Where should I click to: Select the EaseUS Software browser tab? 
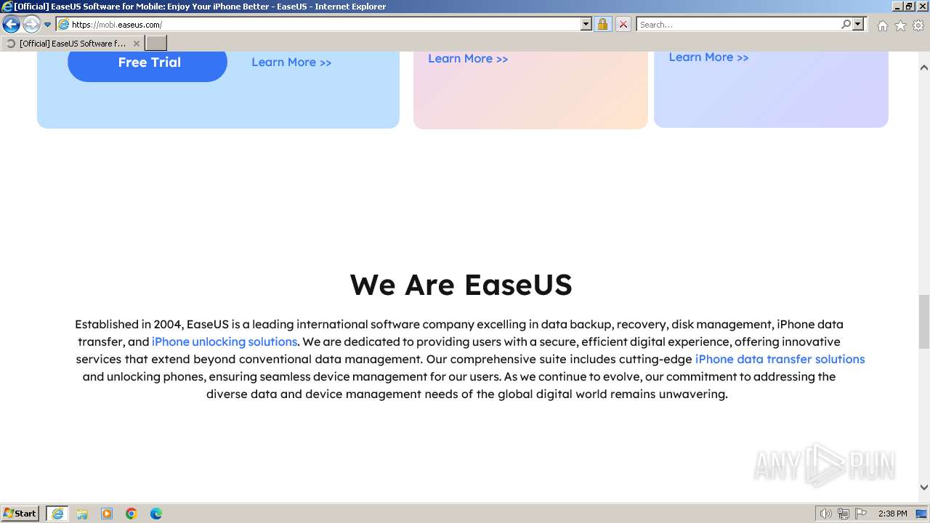coord(72,44)
